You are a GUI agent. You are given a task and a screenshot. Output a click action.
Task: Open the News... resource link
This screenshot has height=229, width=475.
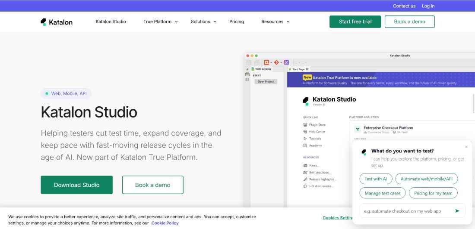point(314,166)
